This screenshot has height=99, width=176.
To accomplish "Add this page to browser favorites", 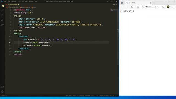I will point(163,7).
